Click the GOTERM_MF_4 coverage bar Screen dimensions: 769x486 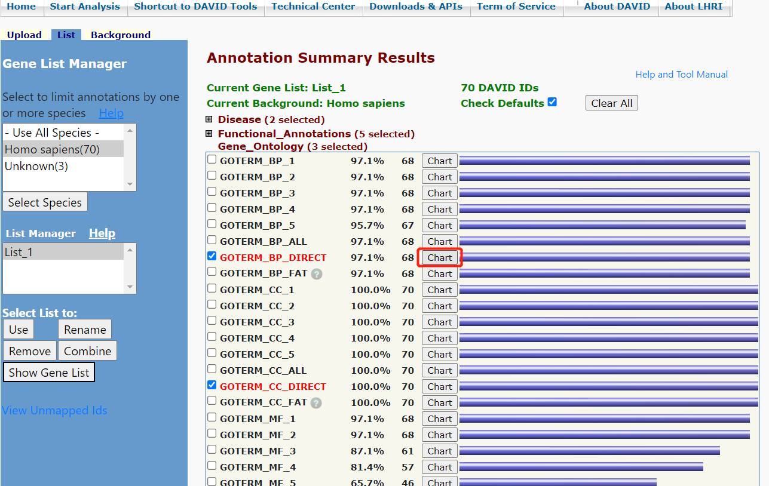pyautogui.click(x=581, y=467)
